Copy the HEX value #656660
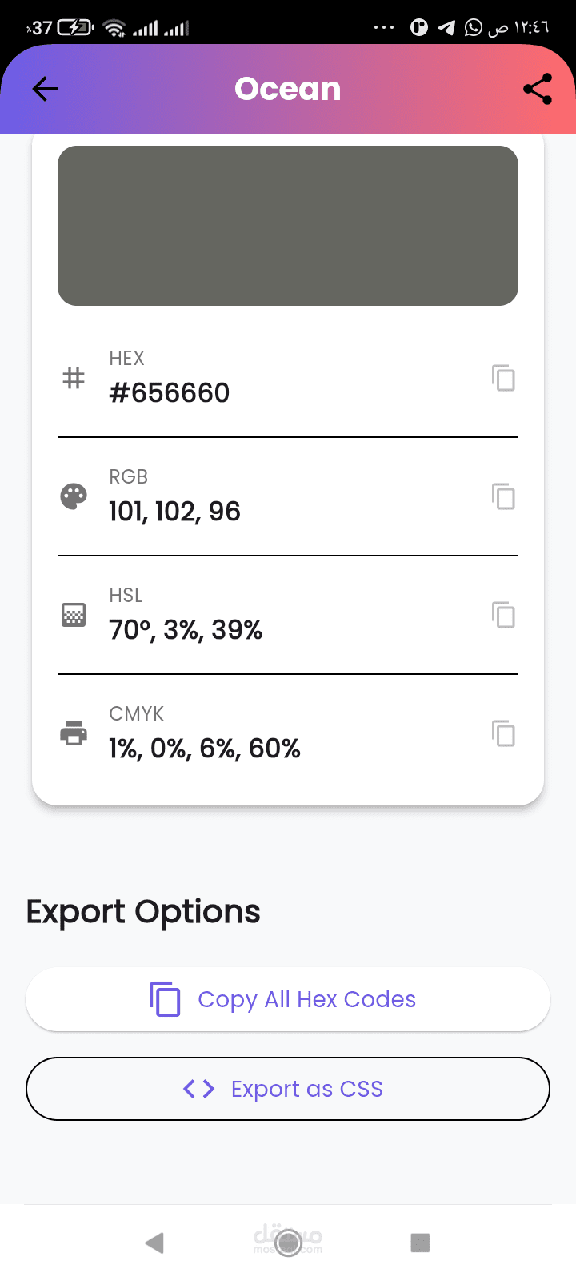This screenshot has height=1281, width=576. tap(503, 378)
